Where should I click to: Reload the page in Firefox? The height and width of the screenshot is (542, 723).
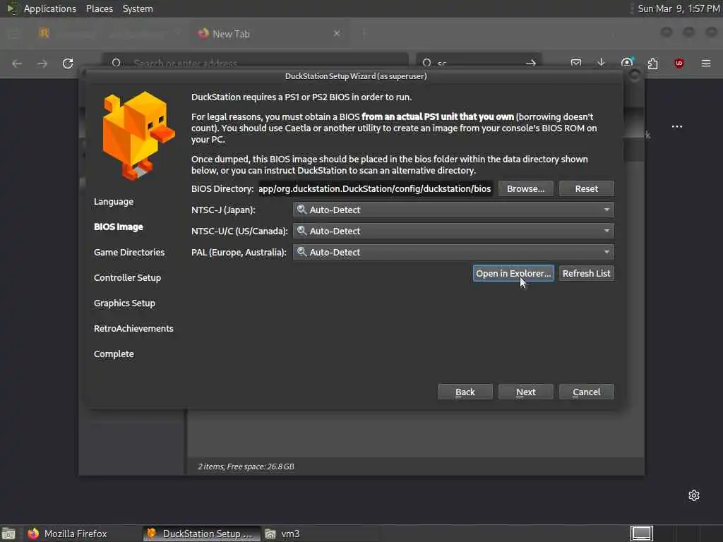point(68,63)
